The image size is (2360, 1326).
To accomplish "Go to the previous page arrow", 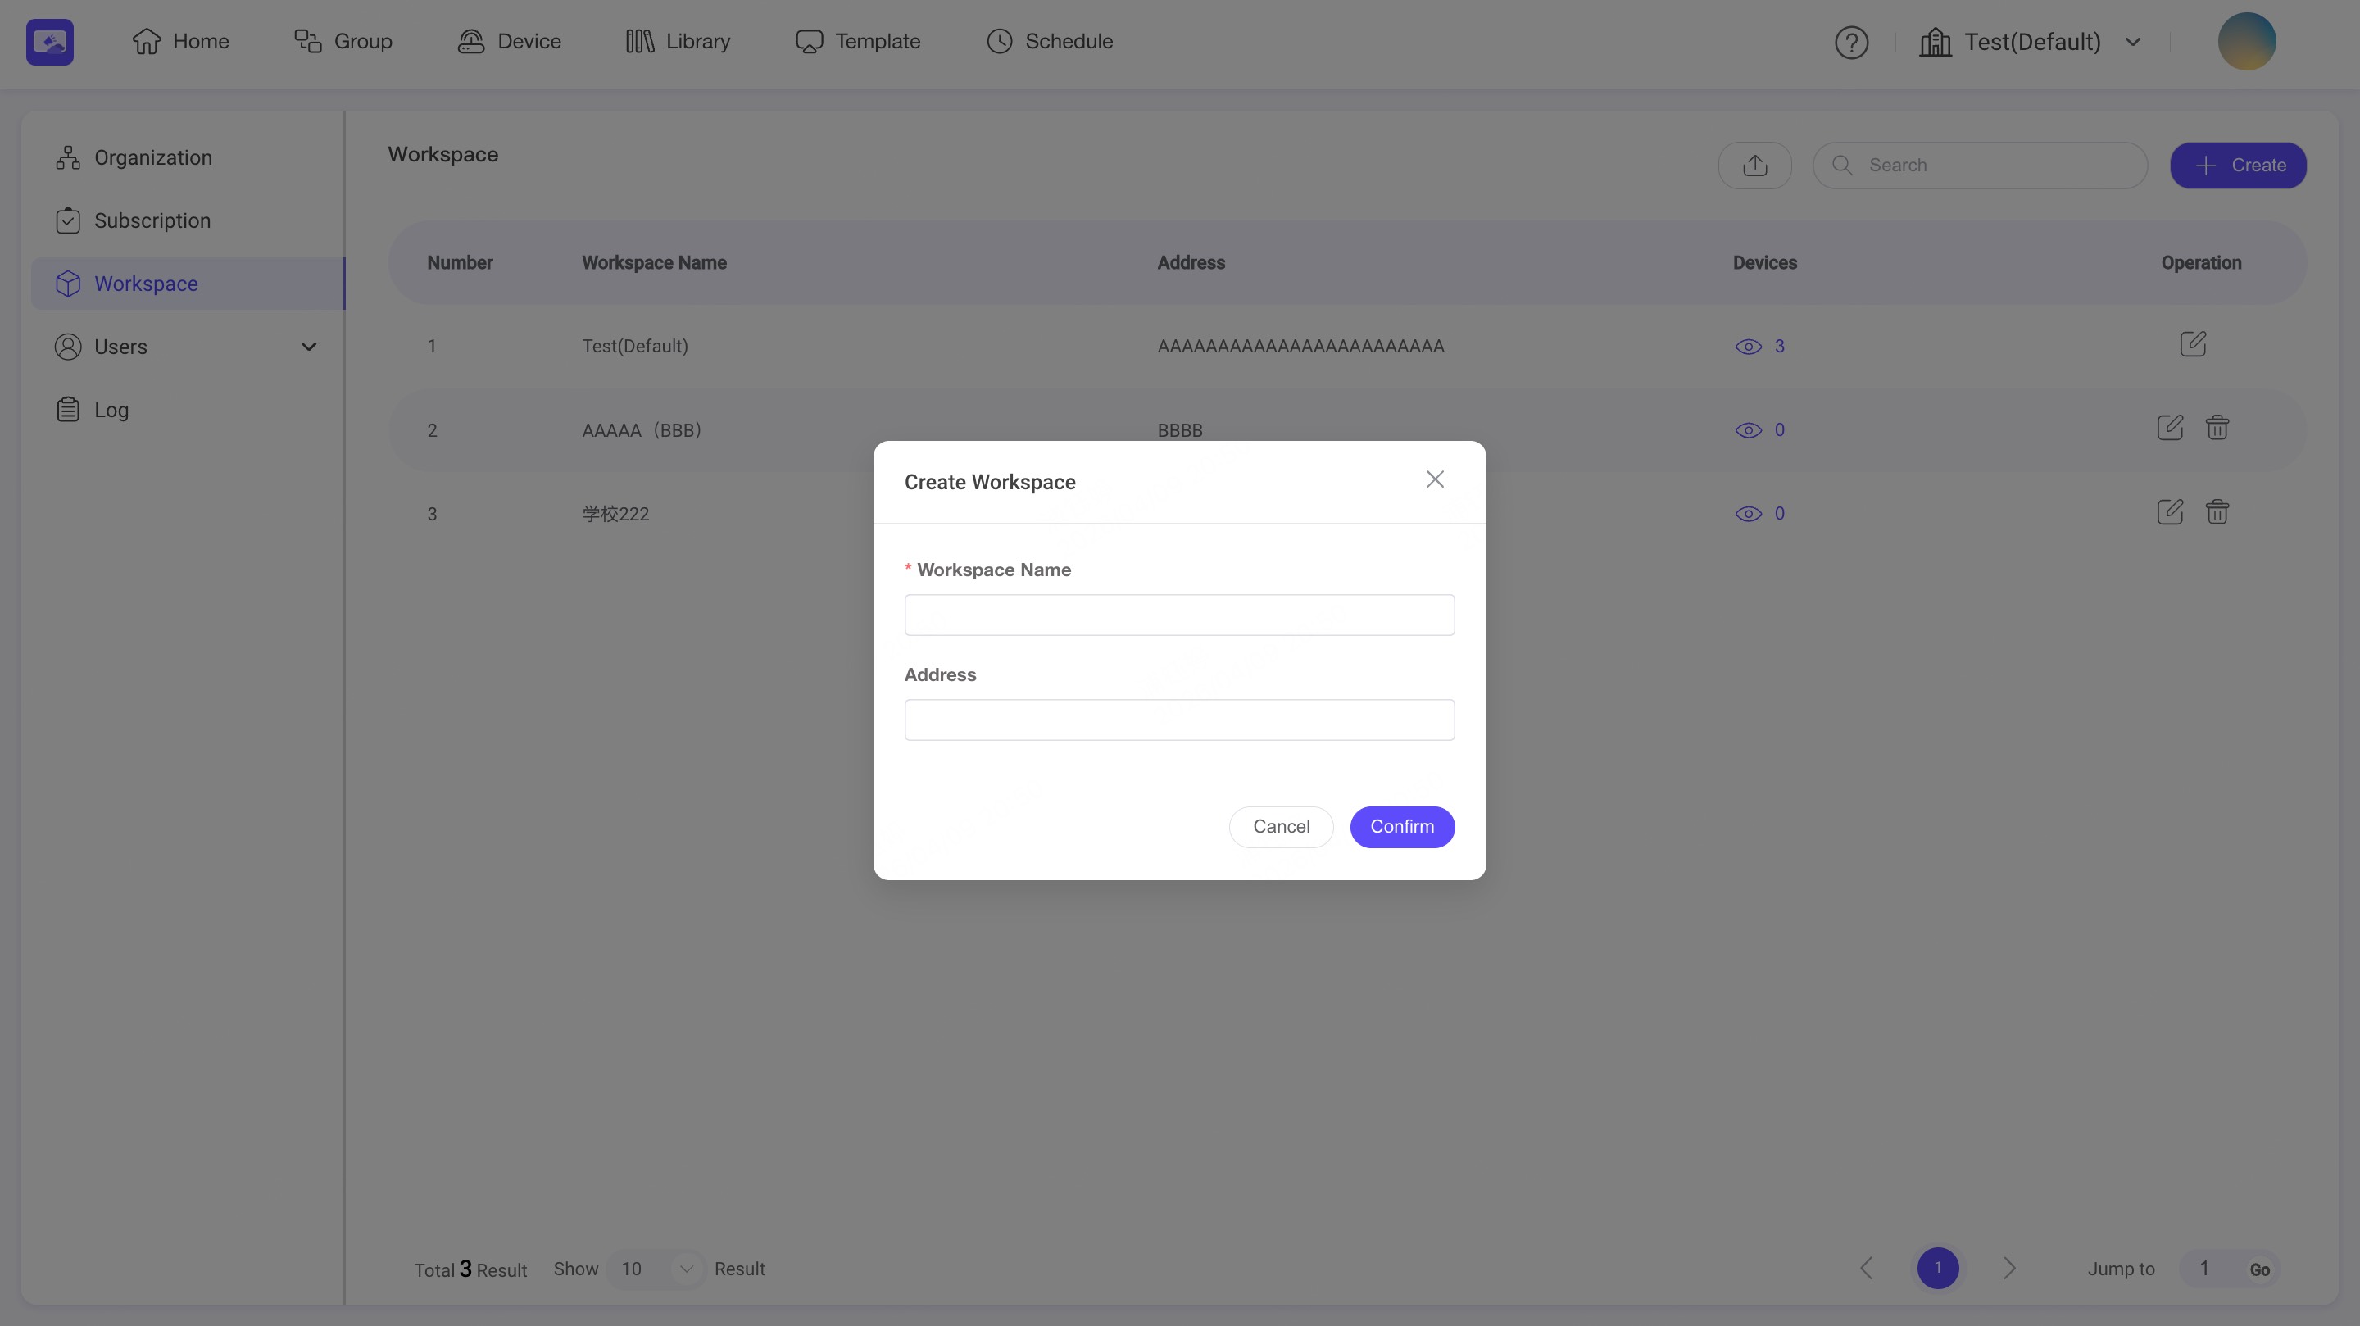I will pyautogui.click(x=1866, y=1269).
